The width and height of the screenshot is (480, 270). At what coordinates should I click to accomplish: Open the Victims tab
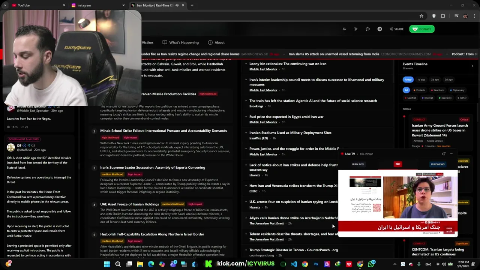pyautogui.click(x=147, y=42)
